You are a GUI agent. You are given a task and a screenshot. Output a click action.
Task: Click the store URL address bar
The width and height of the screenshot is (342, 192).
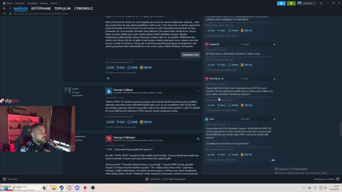(x=40, y=14)
